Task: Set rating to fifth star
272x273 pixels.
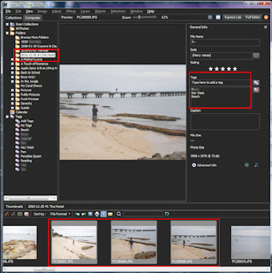Action: point(235,68)
